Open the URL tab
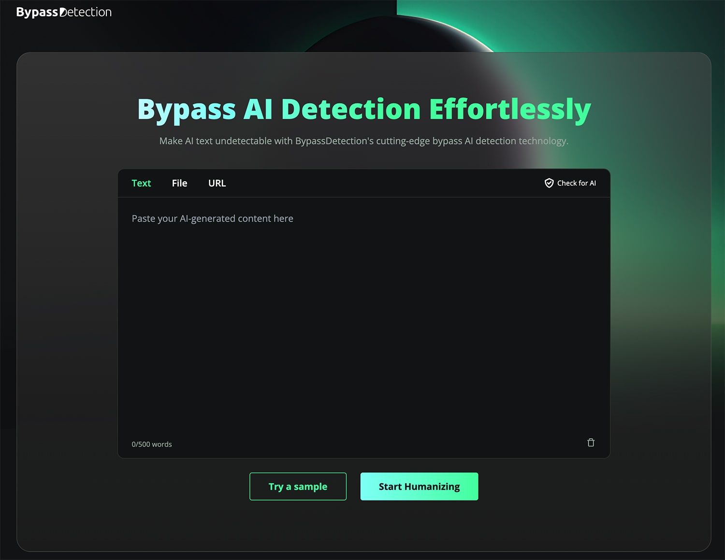Screen dimensions: 725x560 point(217,183)
